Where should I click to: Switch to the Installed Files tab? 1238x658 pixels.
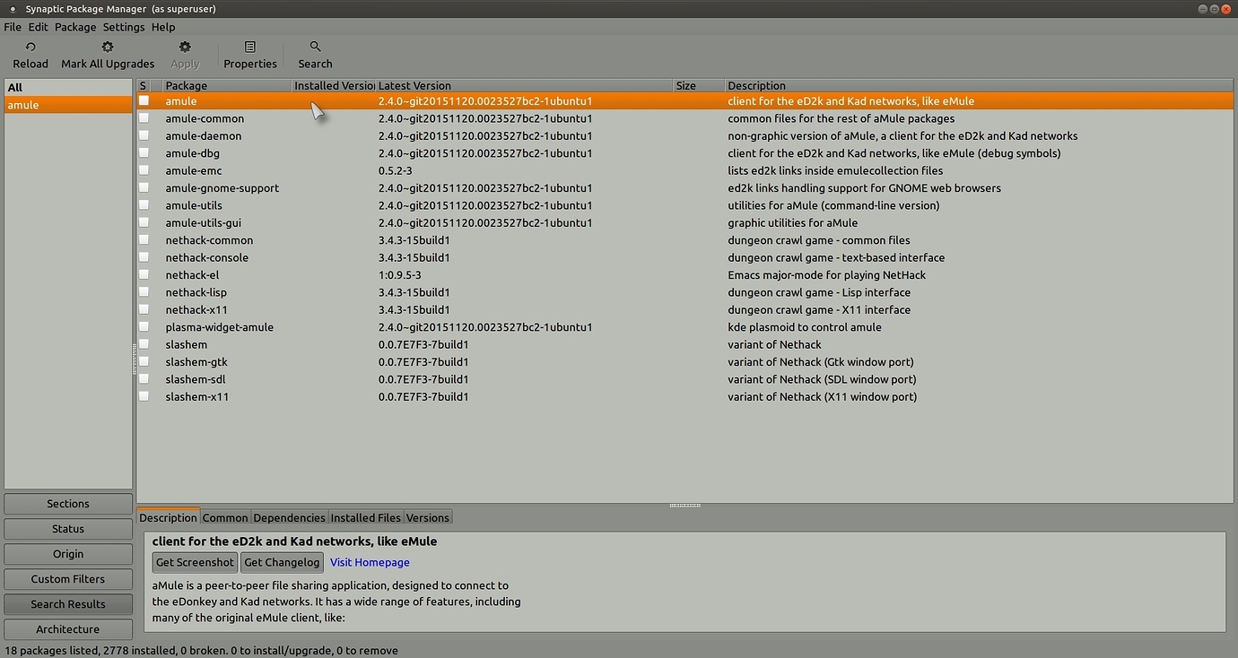pyautogui.click(x=365, y=517)
